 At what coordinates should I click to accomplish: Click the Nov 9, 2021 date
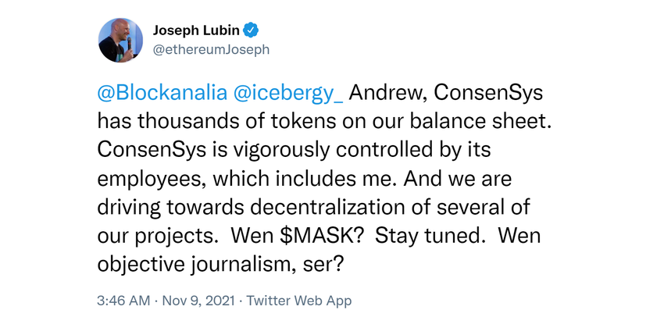[x=198, y=301]
